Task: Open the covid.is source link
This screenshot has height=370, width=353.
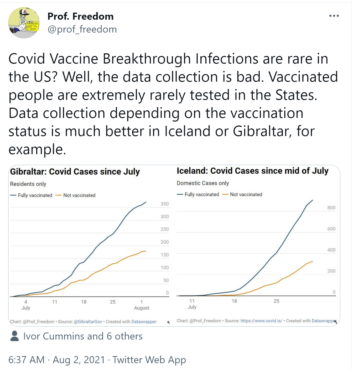Action: [261, 321]
